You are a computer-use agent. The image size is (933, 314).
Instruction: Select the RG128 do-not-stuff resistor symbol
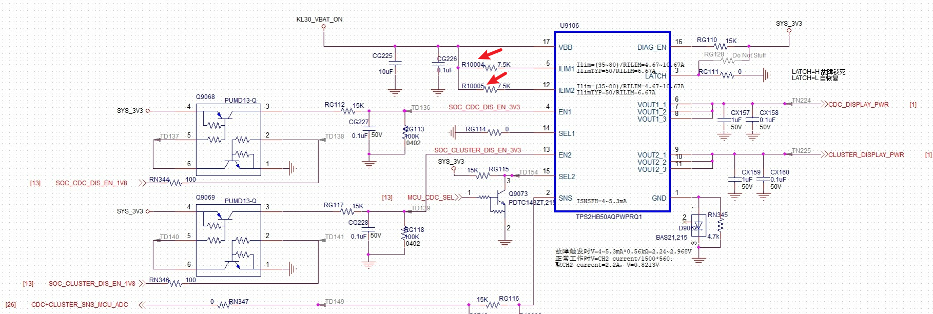pos(728,61)
